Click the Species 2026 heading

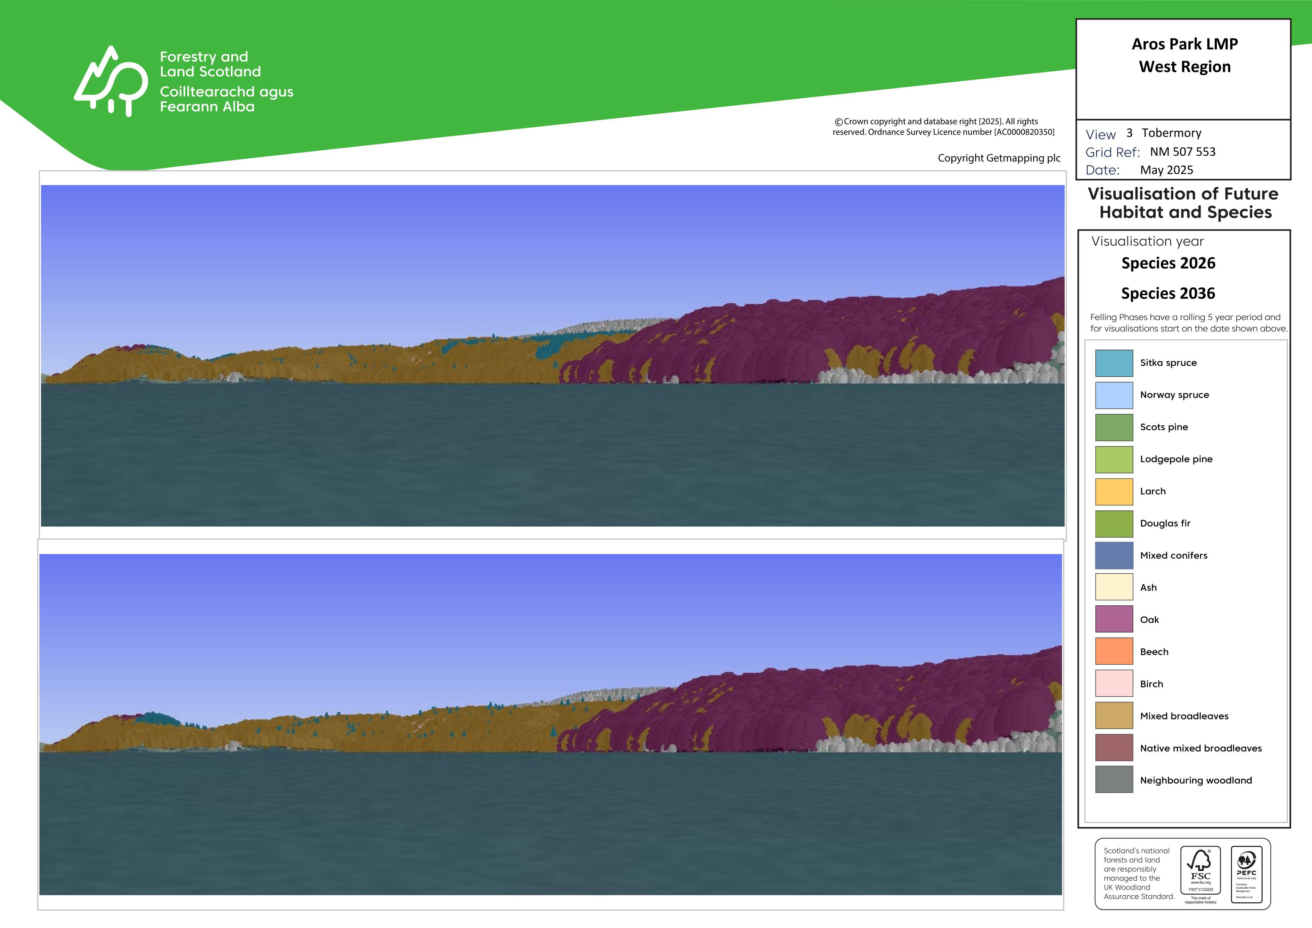coord(1168,263)
